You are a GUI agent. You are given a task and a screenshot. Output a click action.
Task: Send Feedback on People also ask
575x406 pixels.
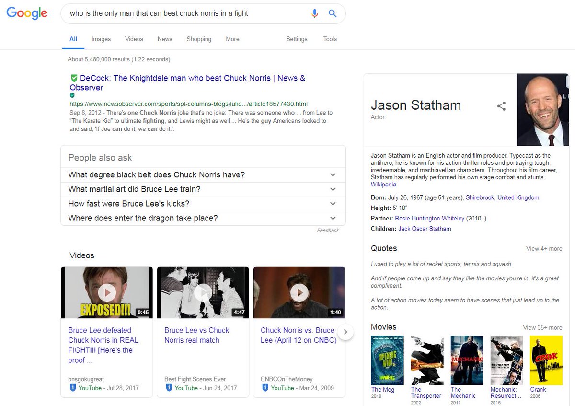[x=328, y=231]
